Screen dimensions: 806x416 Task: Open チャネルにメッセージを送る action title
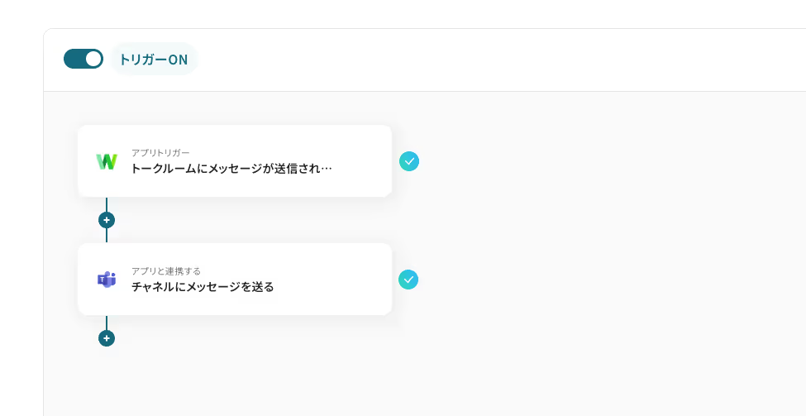point(203,287)
